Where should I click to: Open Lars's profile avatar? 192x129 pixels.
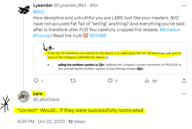24,96
